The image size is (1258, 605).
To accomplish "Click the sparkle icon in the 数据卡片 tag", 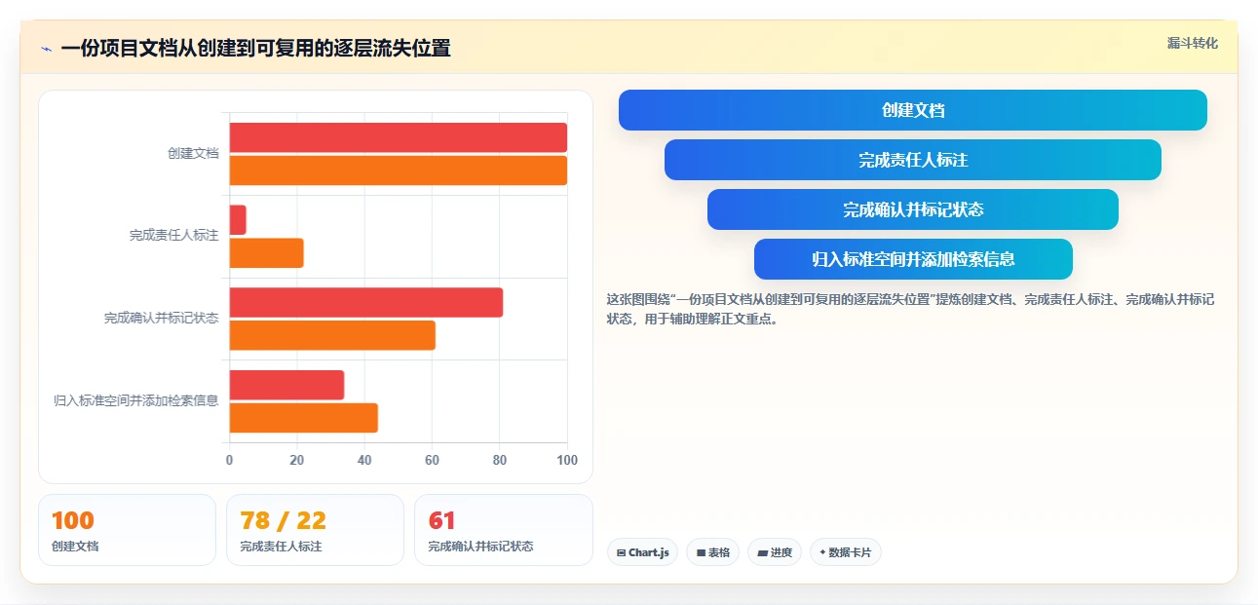I will coord(822,552).
